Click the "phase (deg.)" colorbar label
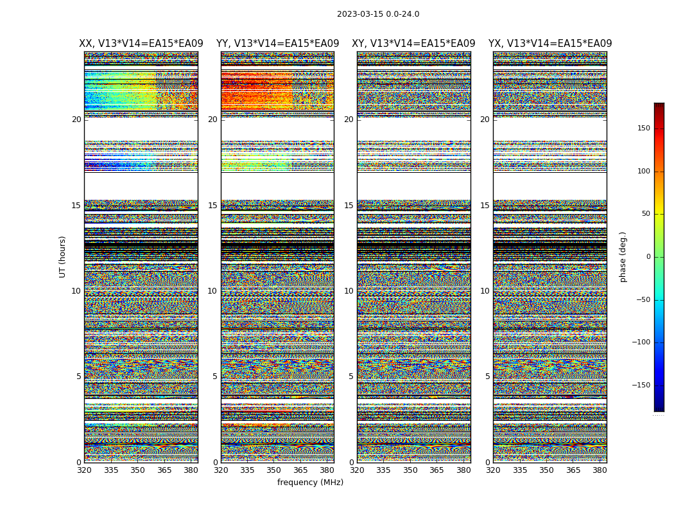This screenshot has width=674, height=514. (623, 257)
